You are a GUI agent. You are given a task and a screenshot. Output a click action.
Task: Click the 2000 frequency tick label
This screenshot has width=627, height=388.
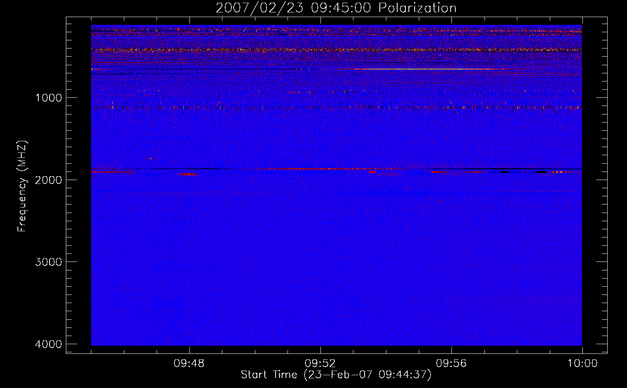(48, 180)
